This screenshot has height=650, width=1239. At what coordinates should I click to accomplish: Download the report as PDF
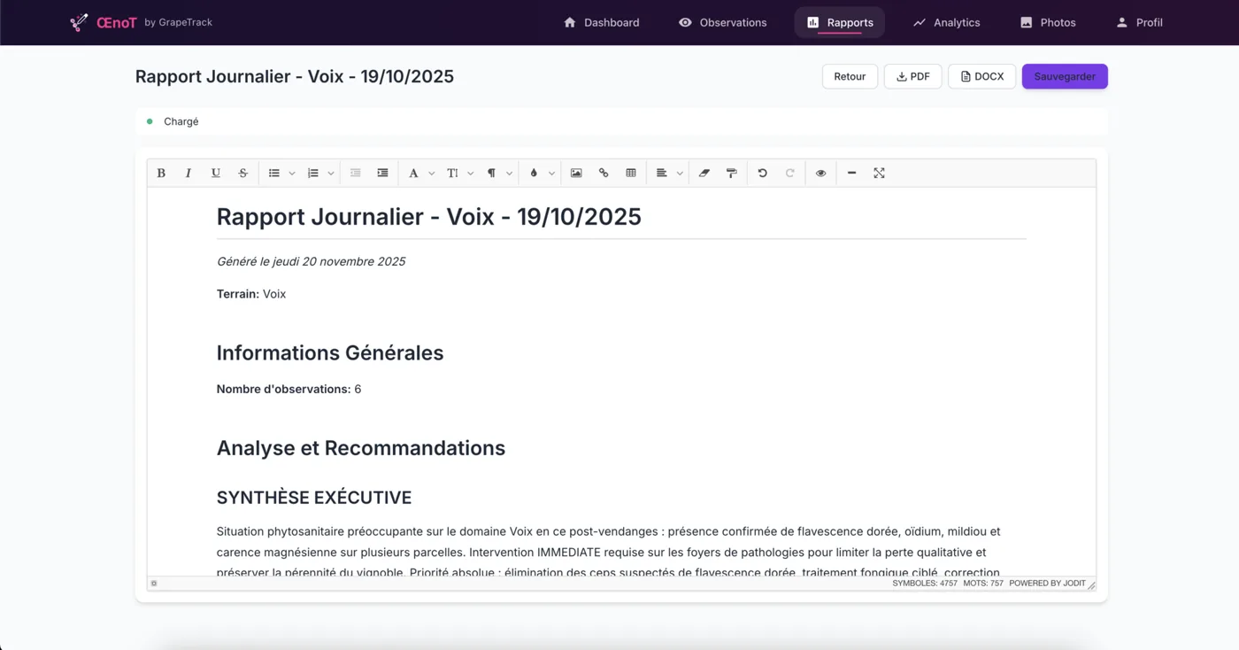click(913, 76)
